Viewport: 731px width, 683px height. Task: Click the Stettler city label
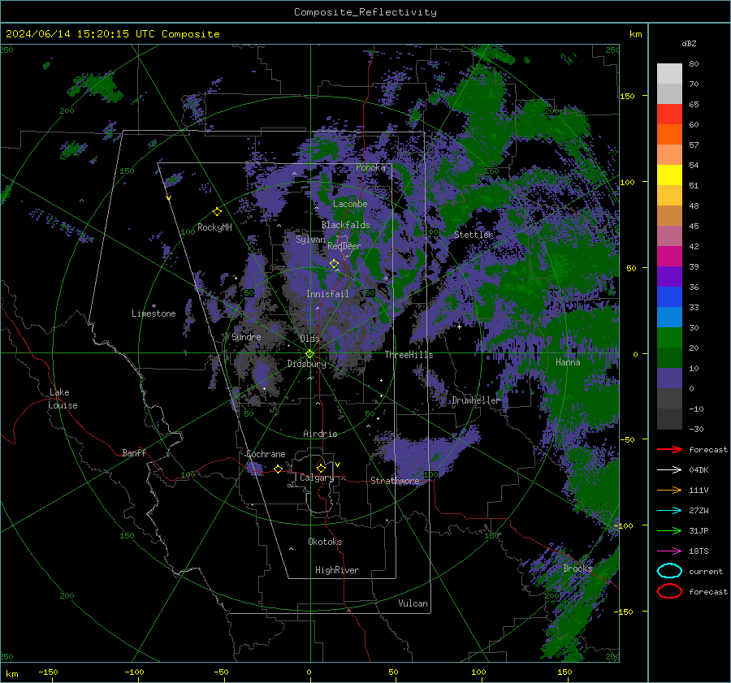point(474,235)
